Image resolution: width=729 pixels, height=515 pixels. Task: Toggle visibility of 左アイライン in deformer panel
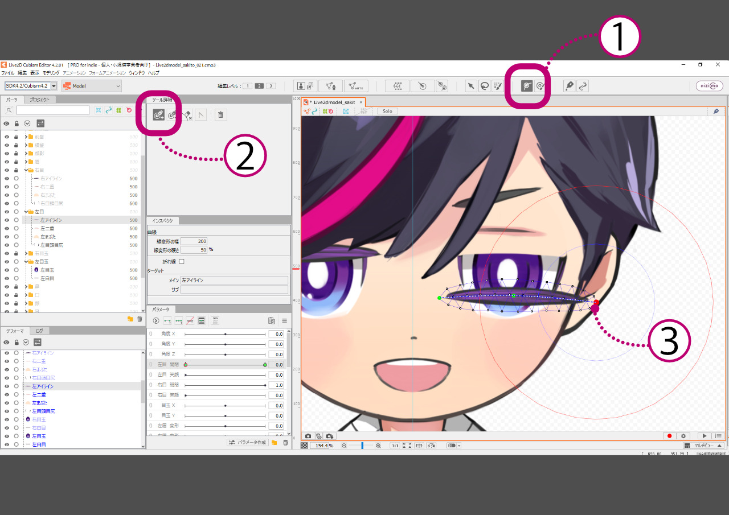tap(6, 386)
